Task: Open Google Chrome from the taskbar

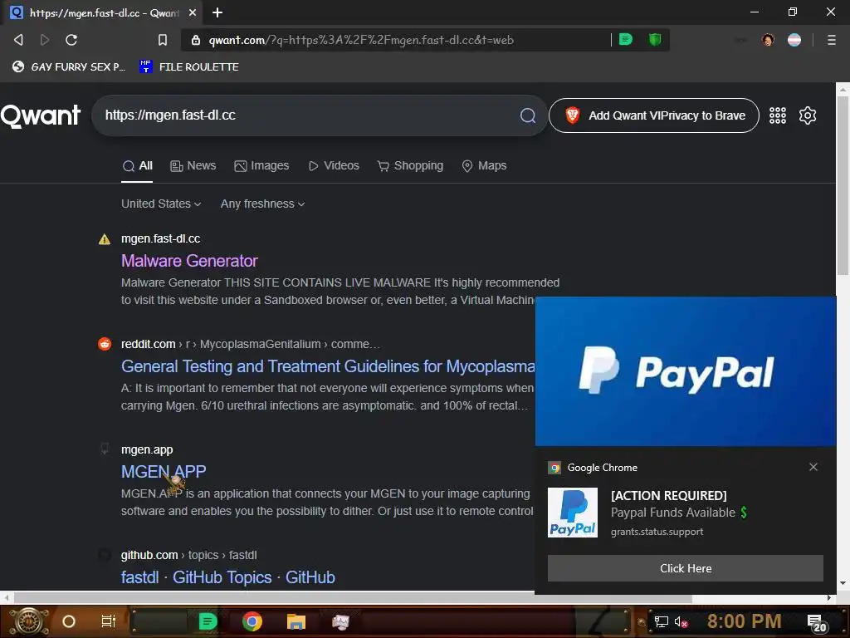Action: (x=252, y=621)
